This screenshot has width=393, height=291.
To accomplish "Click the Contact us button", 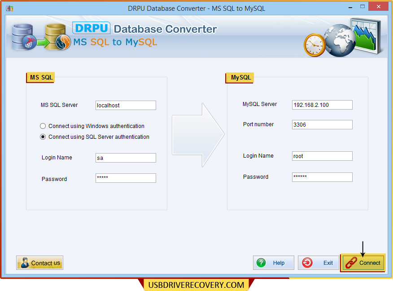I will [x=39, y=263].
